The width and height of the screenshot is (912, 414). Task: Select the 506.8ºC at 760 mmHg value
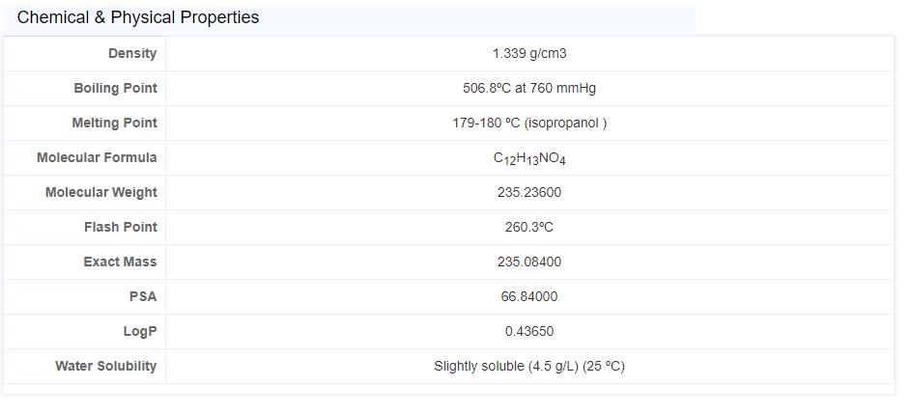click(529, 88)
